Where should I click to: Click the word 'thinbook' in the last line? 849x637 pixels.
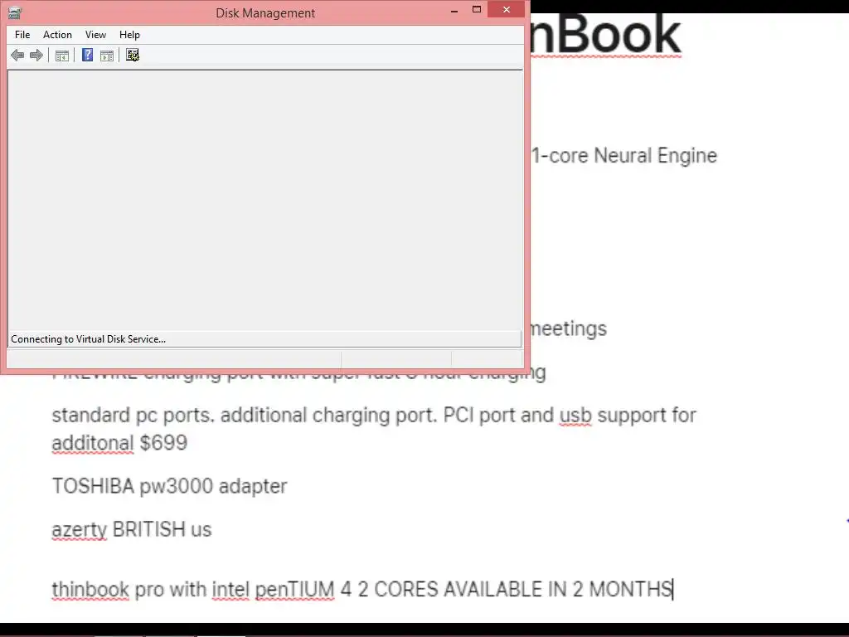click(x=90, y=590)
